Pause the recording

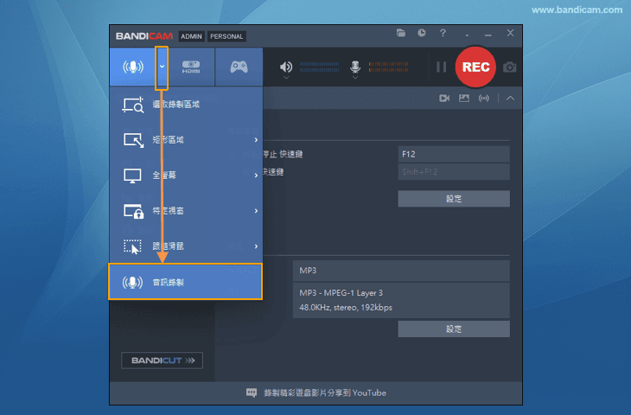pos(442,67)
